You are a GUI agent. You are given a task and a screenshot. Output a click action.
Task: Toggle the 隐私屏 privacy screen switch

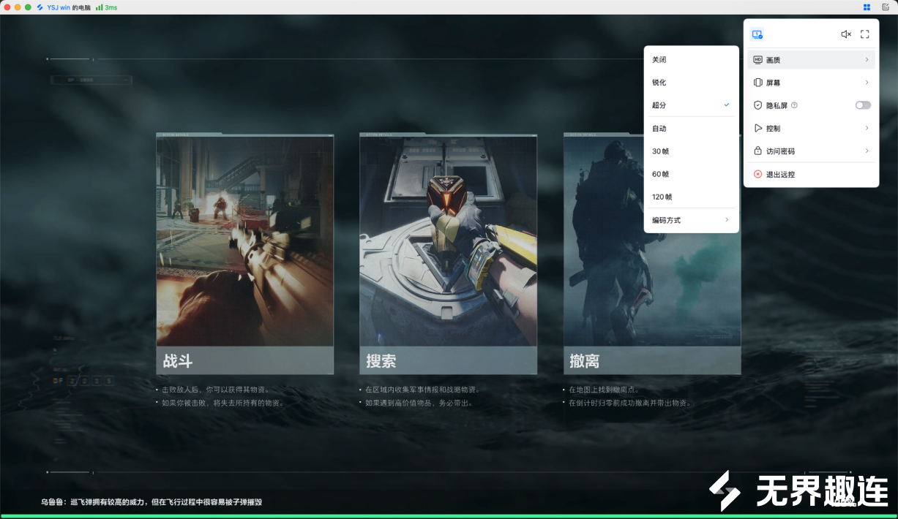coord(863,105)
